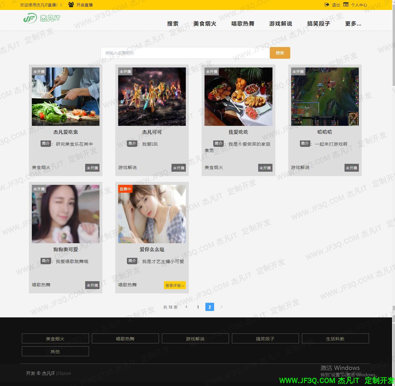Open 杰凡爱吃鬼 cooking thumbnail
The height and width of the screenshot is (386, 395).
[66, 97]
